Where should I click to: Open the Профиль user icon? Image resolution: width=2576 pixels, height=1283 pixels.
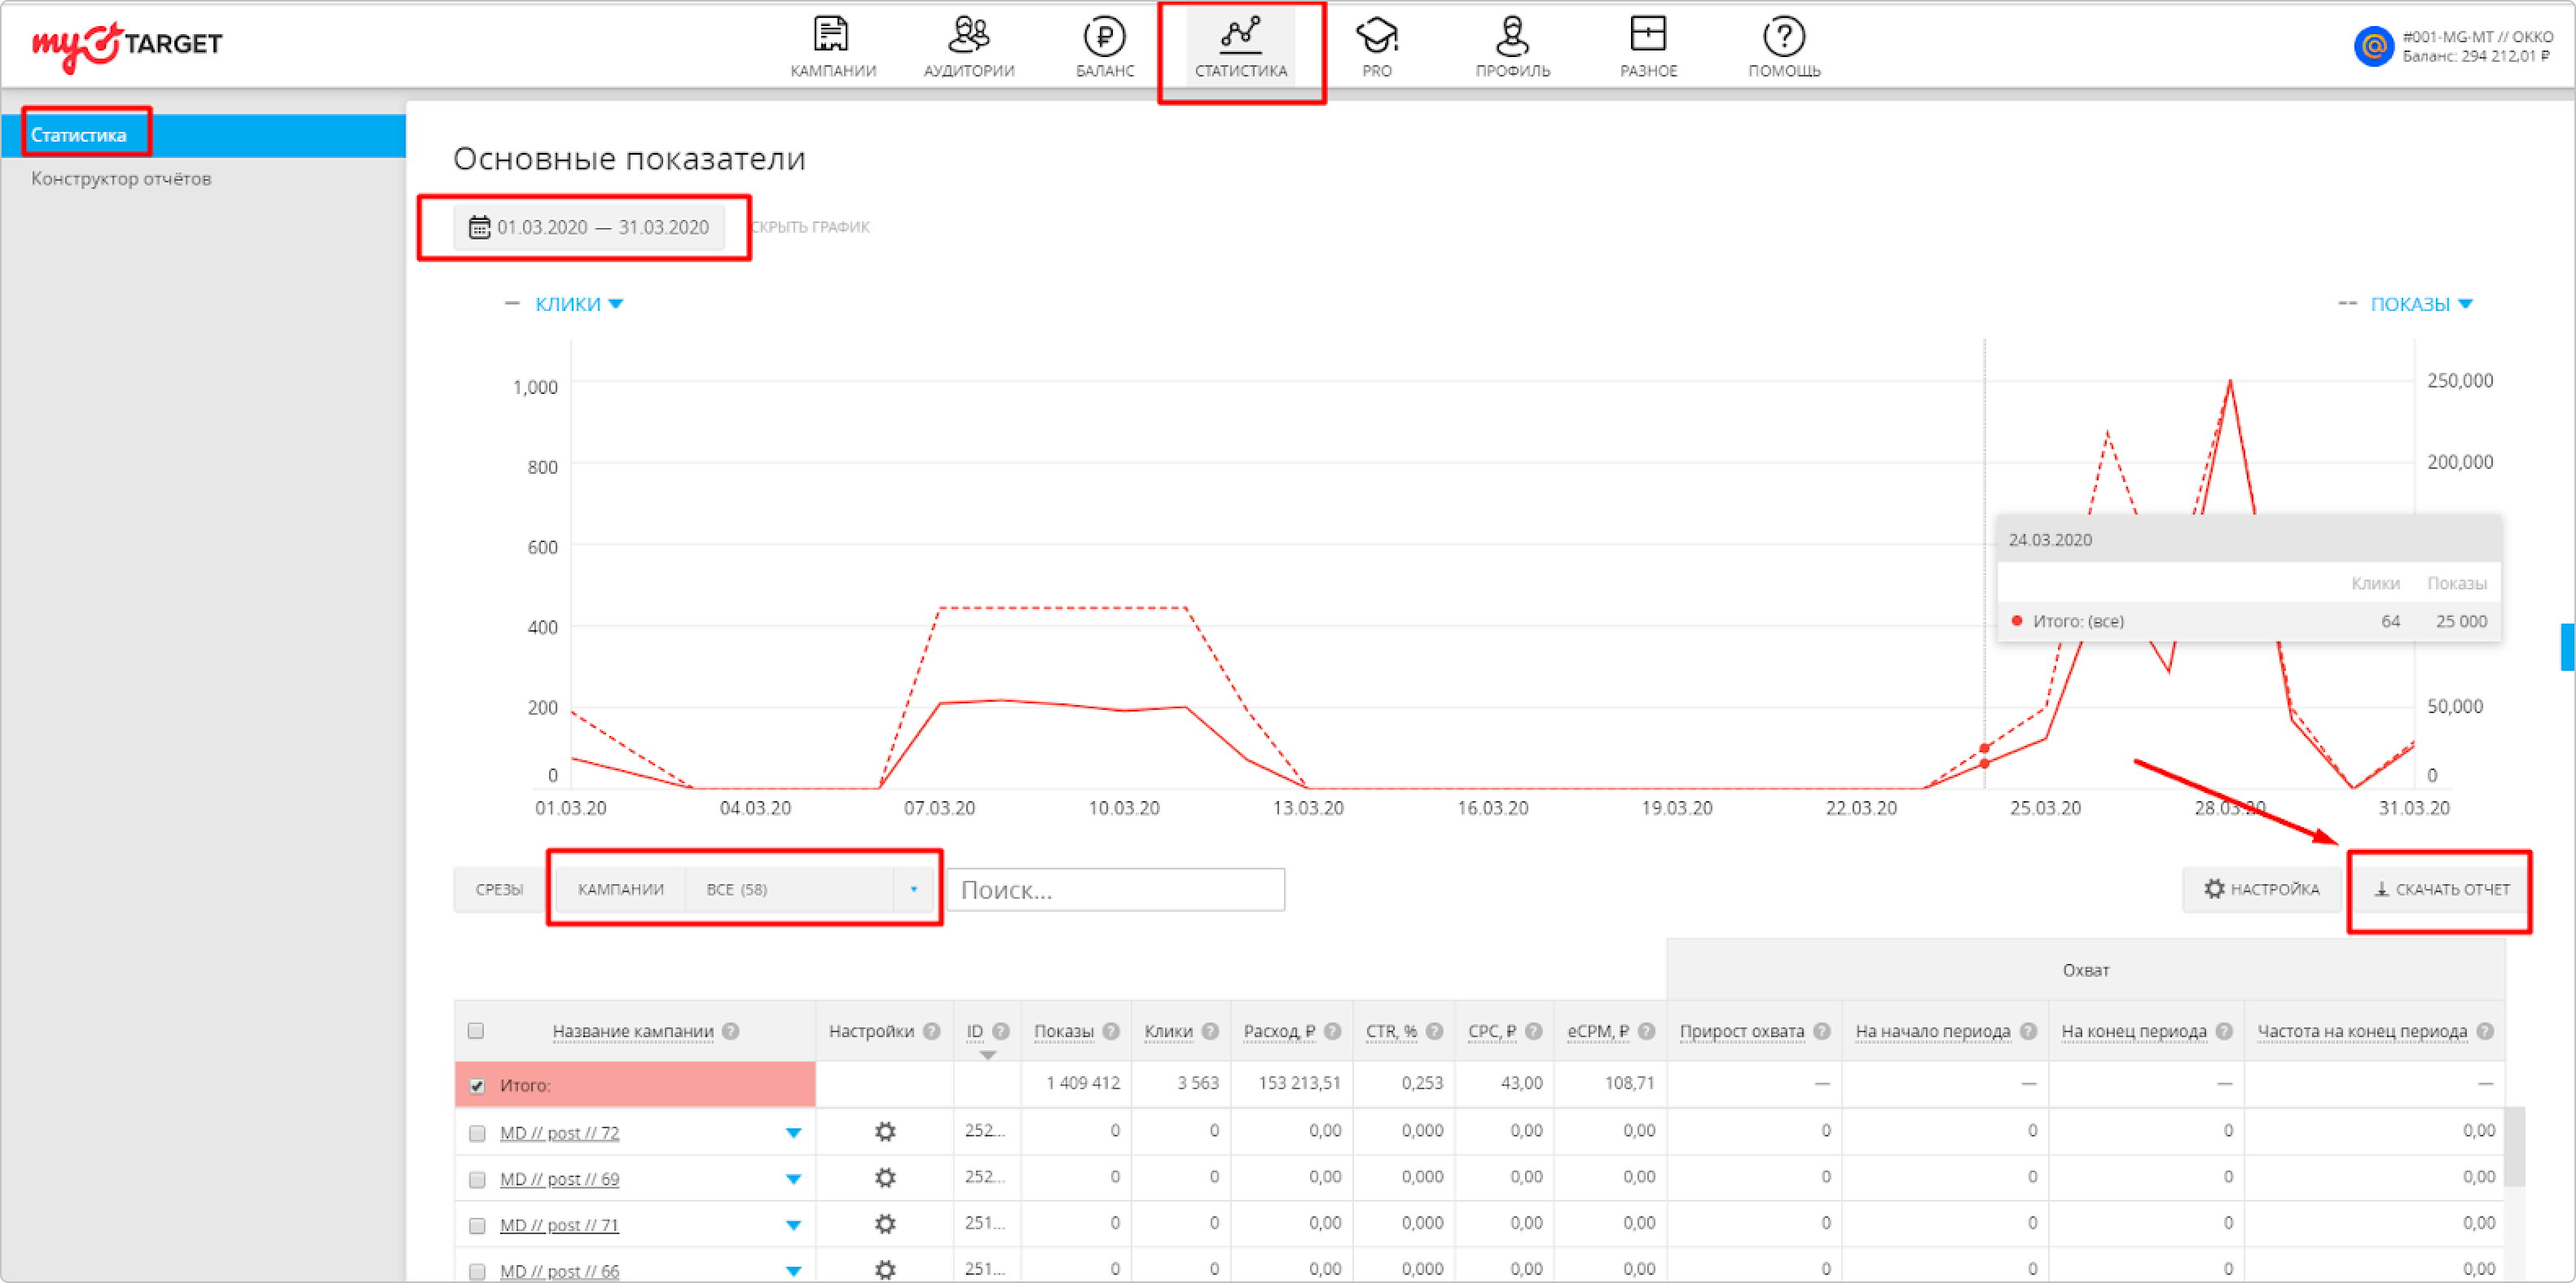tap(1512, 36)
